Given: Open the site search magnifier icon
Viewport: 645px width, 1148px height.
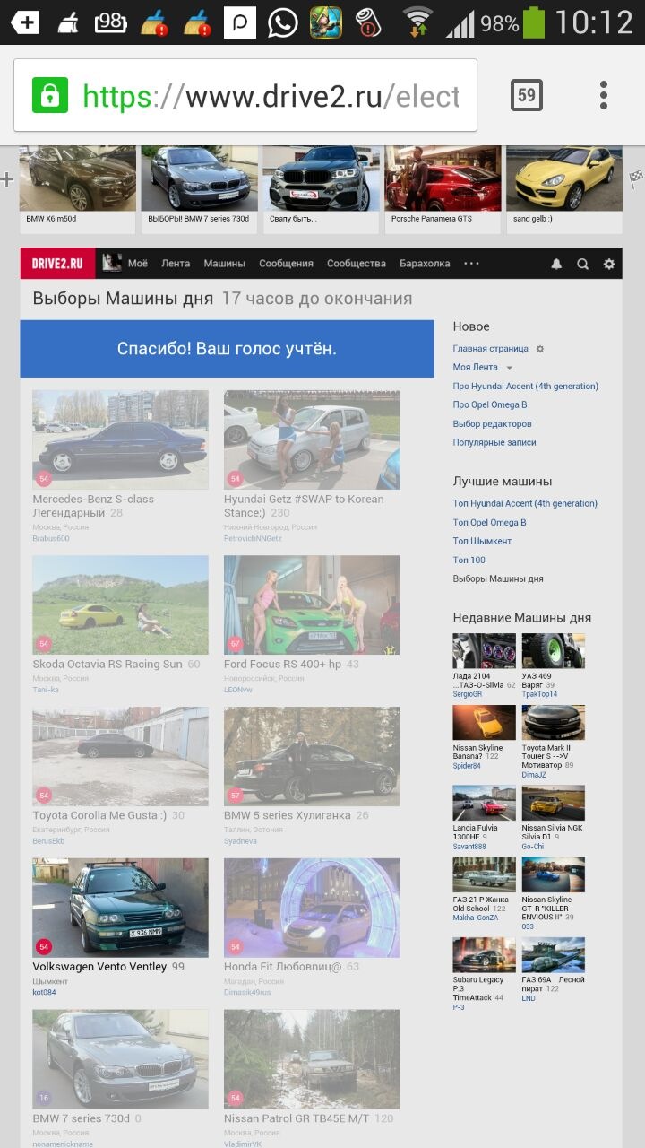Looking at the screenshot, I should [582, 264].
